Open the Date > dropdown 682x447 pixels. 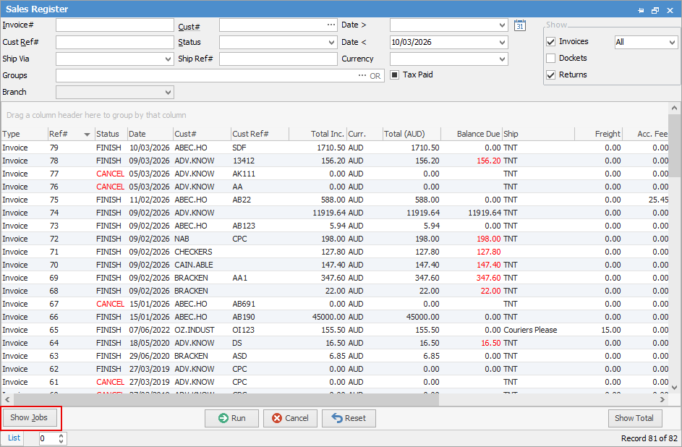[x=503, y=25]
